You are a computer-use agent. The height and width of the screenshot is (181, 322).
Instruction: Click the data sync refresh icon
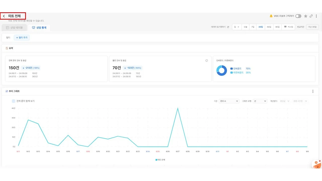228,27
